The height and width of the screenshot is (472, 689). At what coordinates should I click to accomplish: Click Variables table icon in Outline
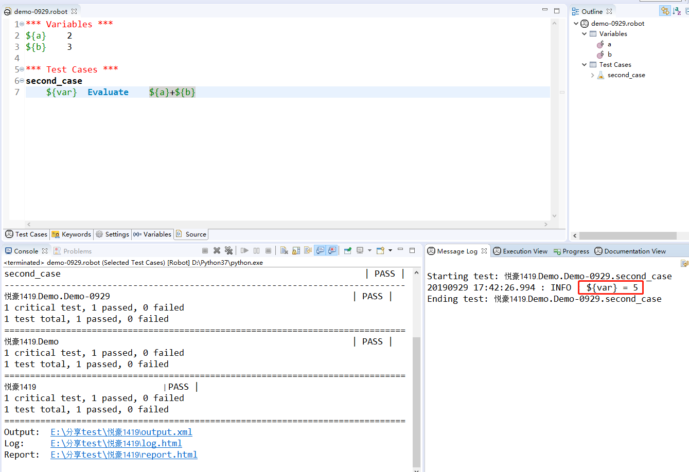593,34
